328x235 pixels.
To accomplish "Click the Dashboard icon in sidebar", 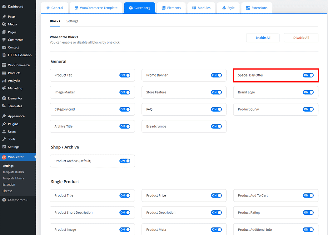I will click(x=4, y=7).
